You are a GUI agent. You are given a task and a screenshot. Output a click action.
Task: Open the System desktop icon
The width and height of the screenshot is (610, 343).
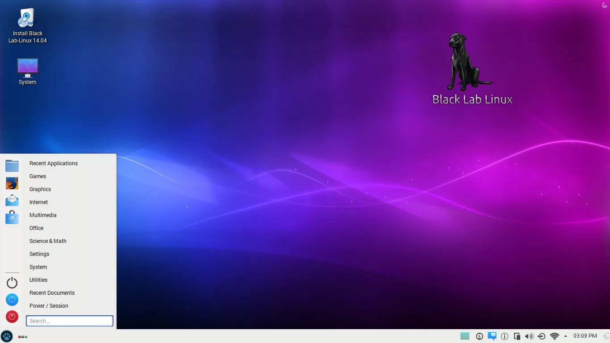(x=27, y=71)
